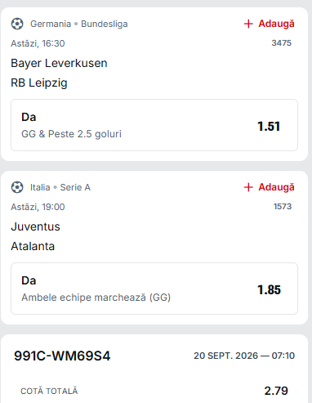Open the GG & Peste 2.5 goluri selection box

[x=154, y=125]
